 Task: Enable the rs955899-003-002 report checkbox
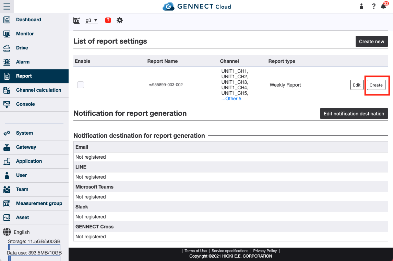point(81,85)
